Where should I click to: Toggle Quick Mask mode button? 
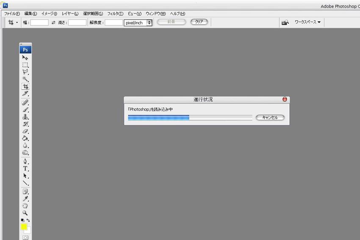click(x=25, y=237)
